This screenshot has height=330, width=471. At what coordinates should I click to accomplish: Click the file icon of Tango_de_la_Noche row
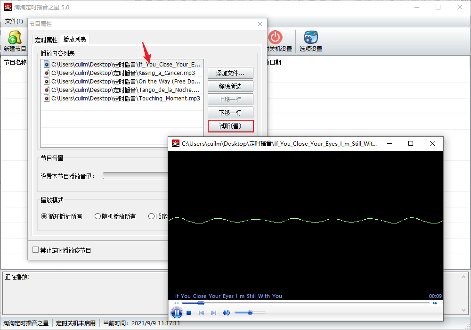click(47, 90)
